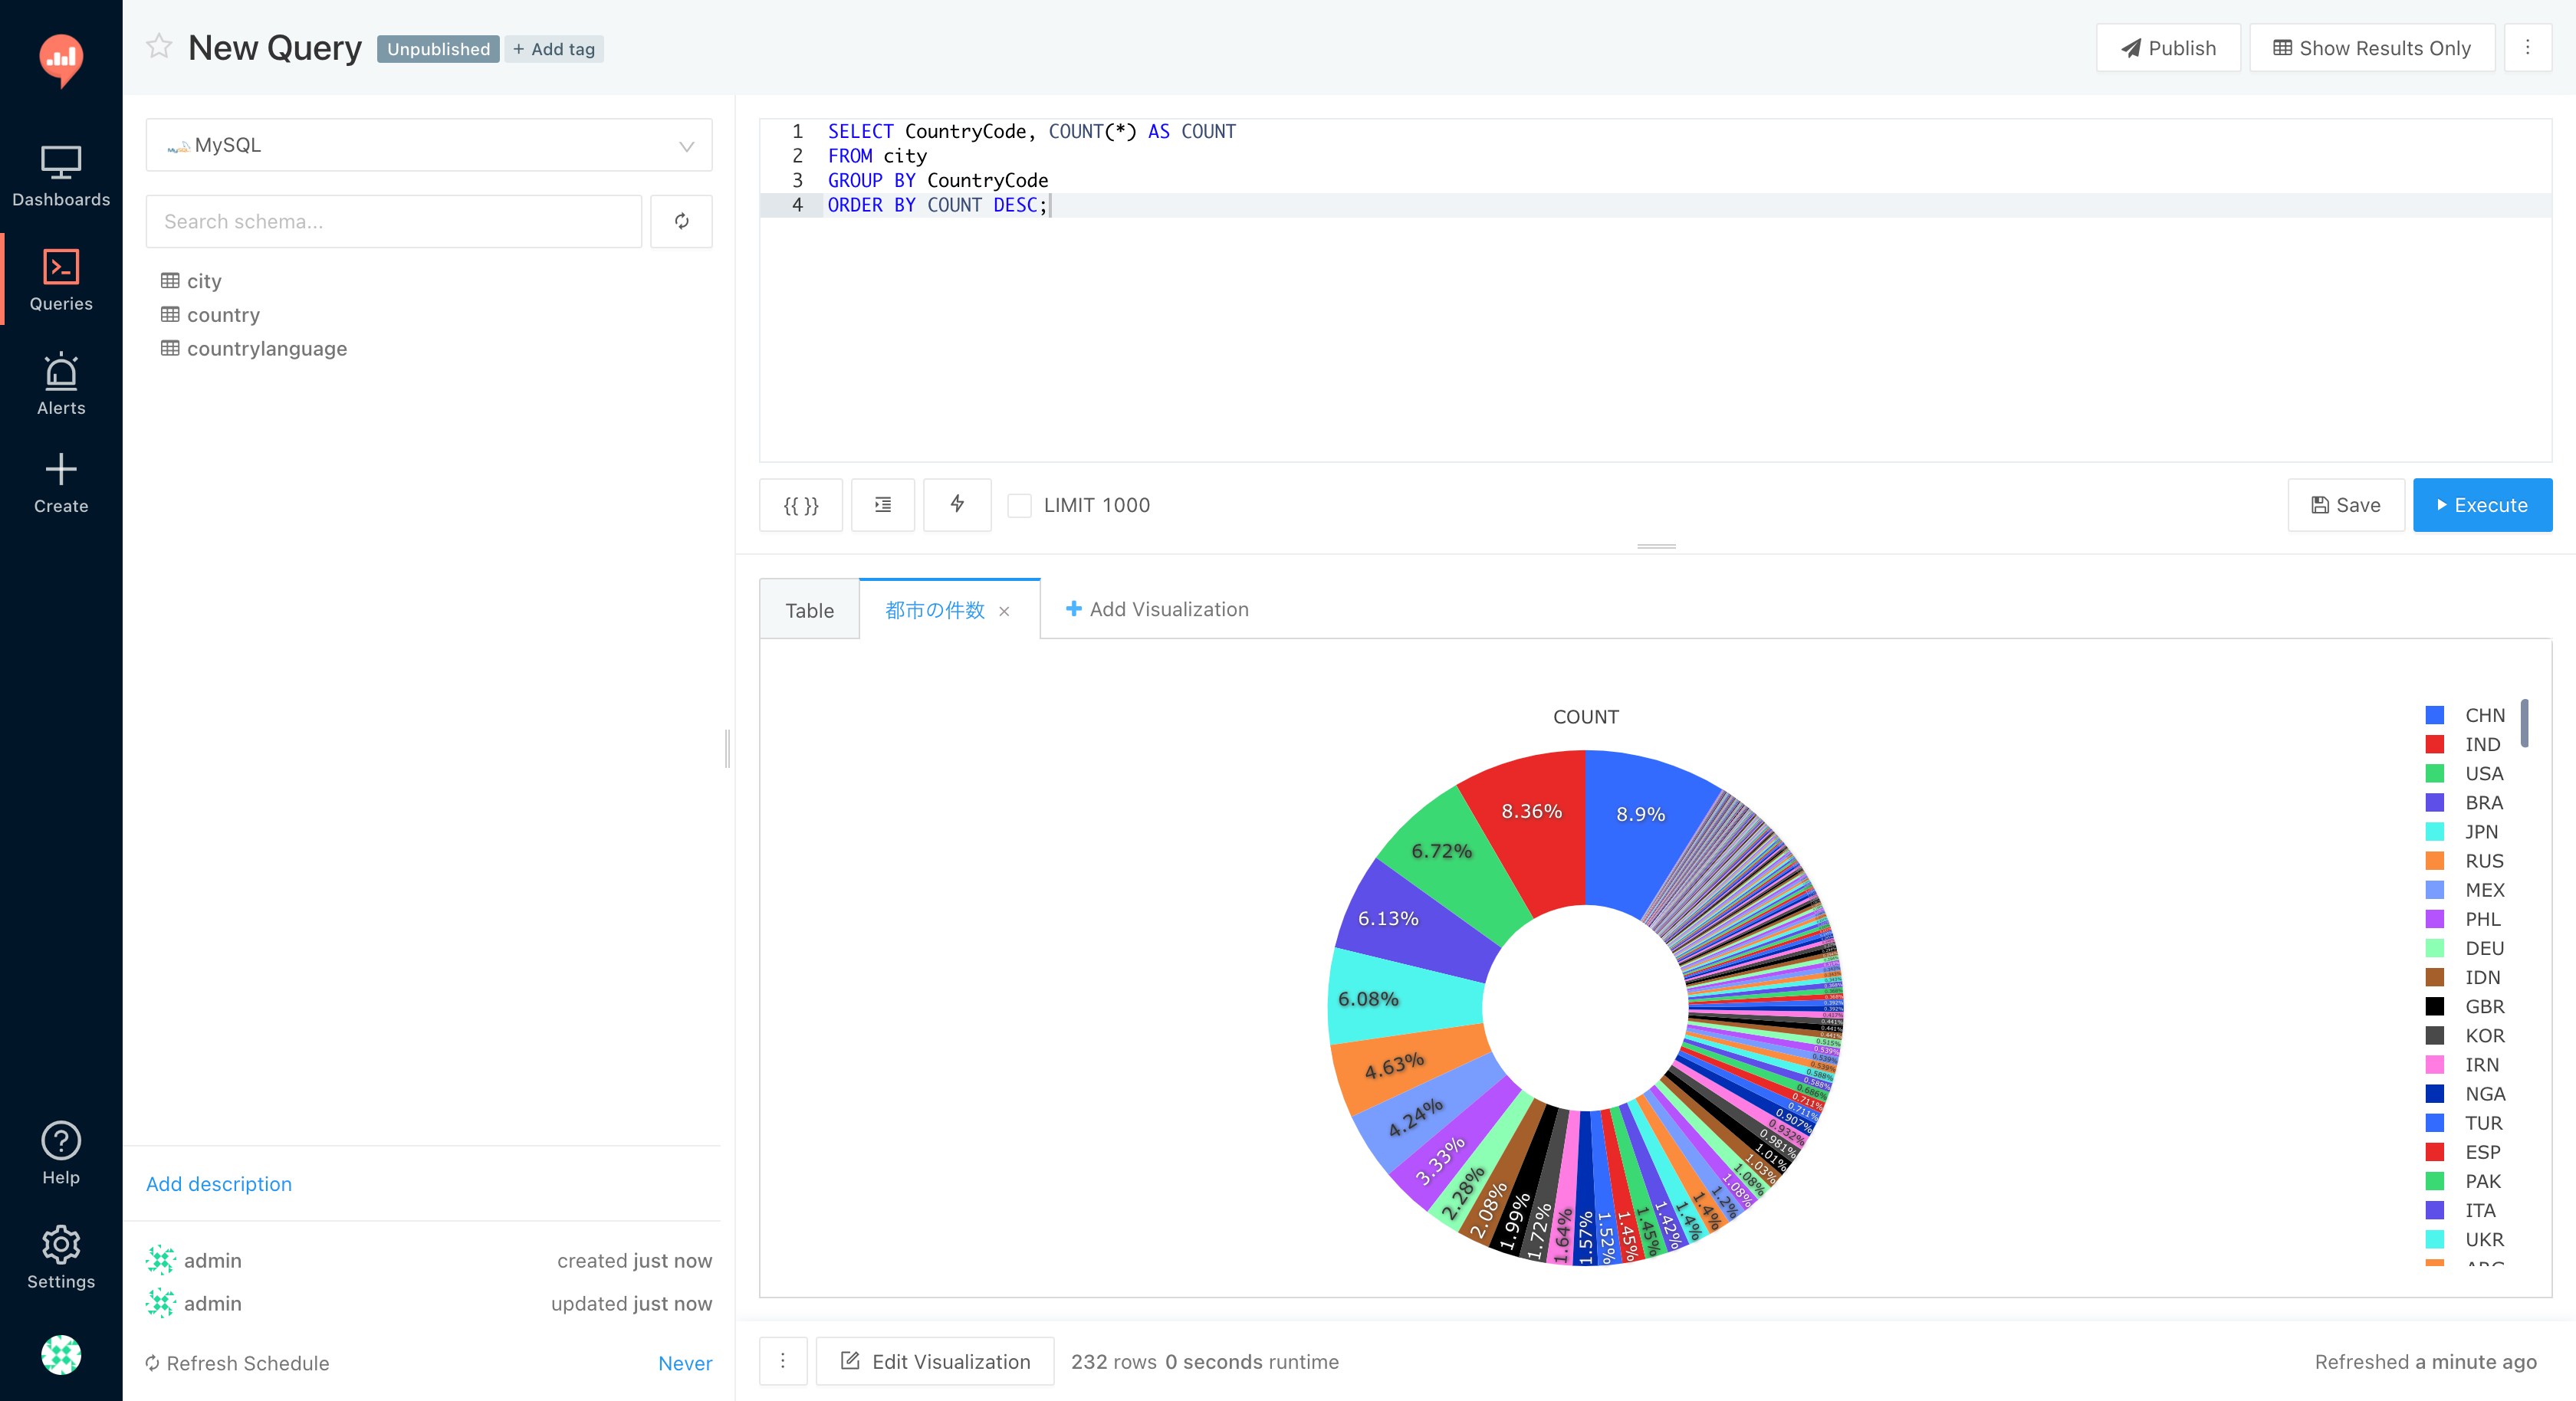
Task: Save the query
Action: pos(2346,505)
